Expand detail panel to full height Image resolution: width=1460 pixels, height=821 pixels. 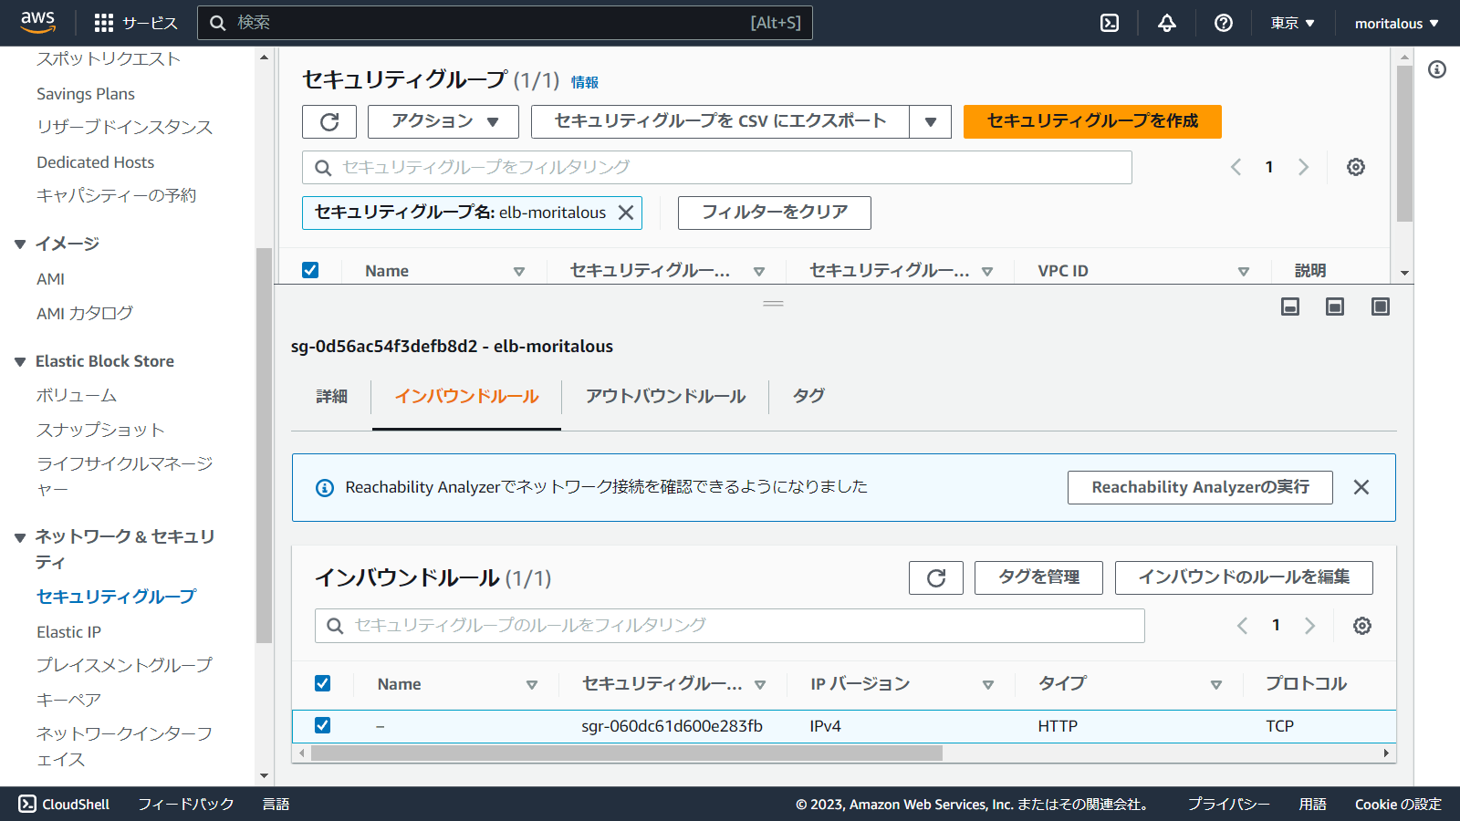[1382, 307]
